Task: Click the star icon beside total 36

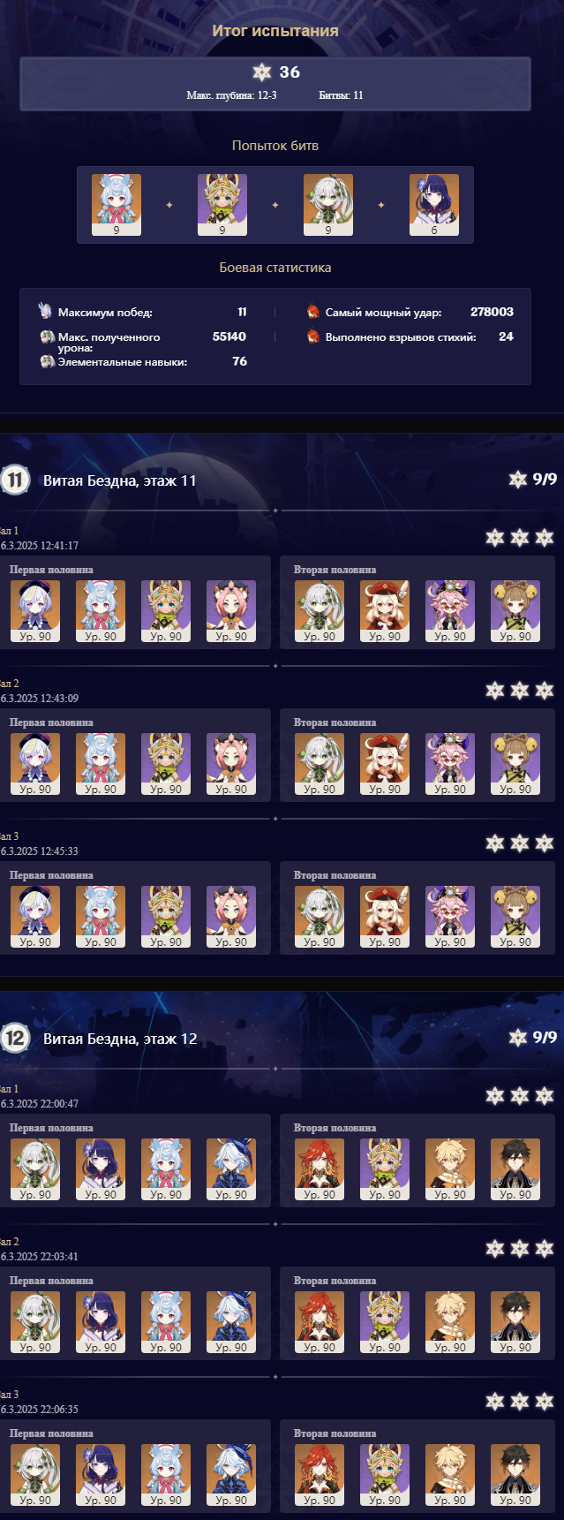Action: 261,72
